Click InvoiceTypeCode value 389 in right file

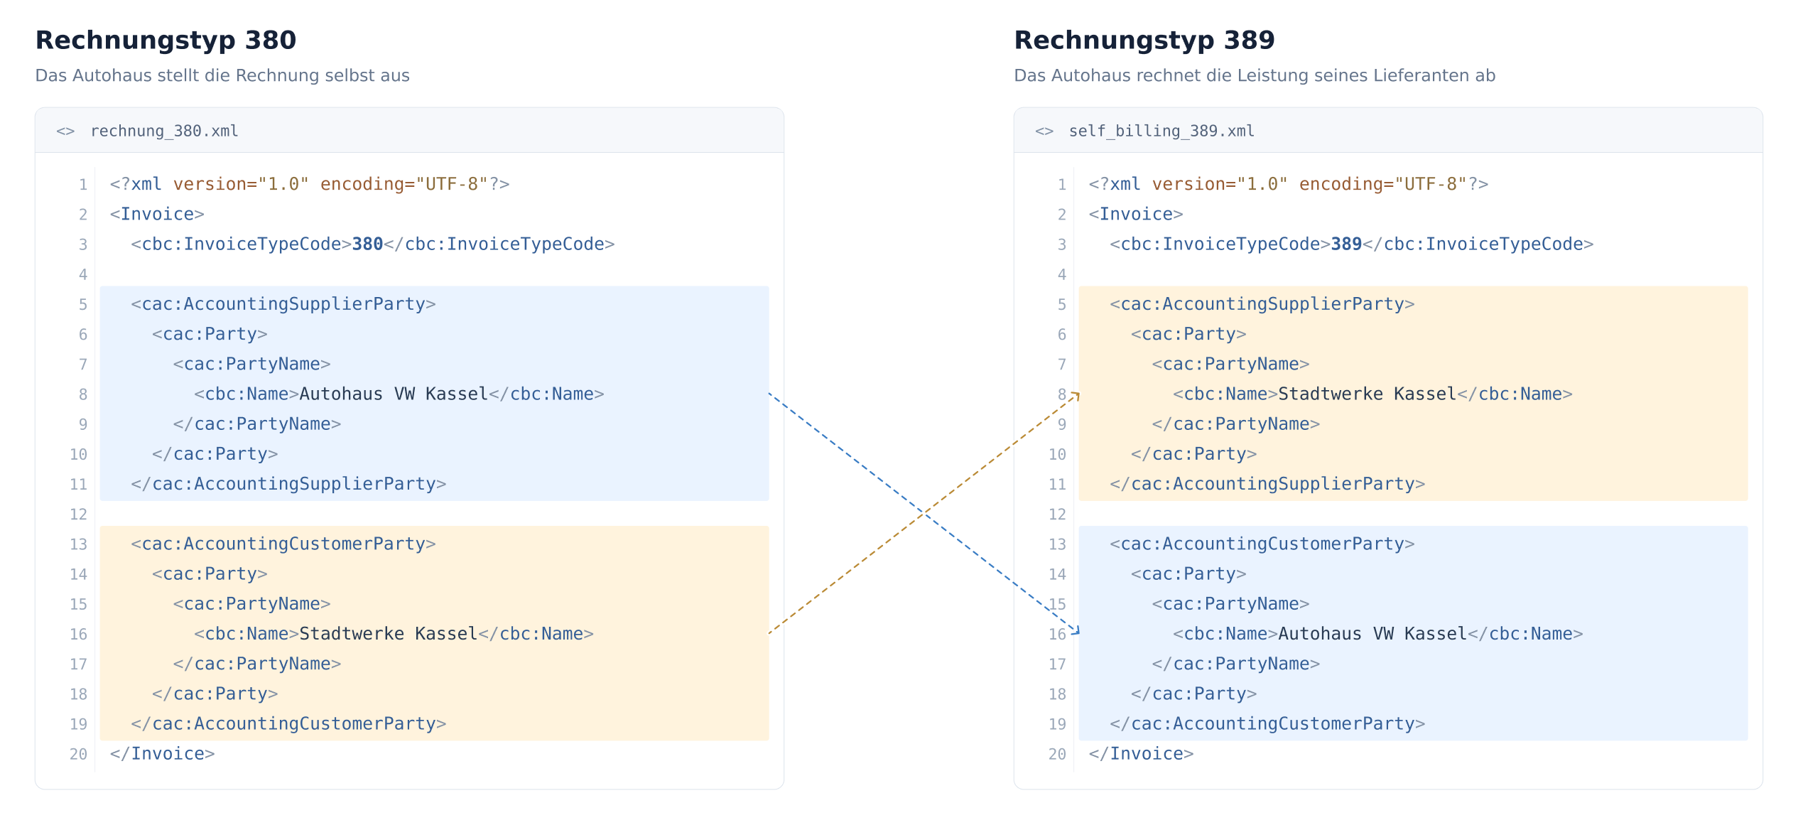tap(1346, 244)
